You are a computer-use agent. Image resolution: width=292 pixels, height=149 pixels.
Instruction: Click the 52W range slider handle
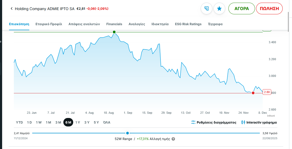coord(128,133)
